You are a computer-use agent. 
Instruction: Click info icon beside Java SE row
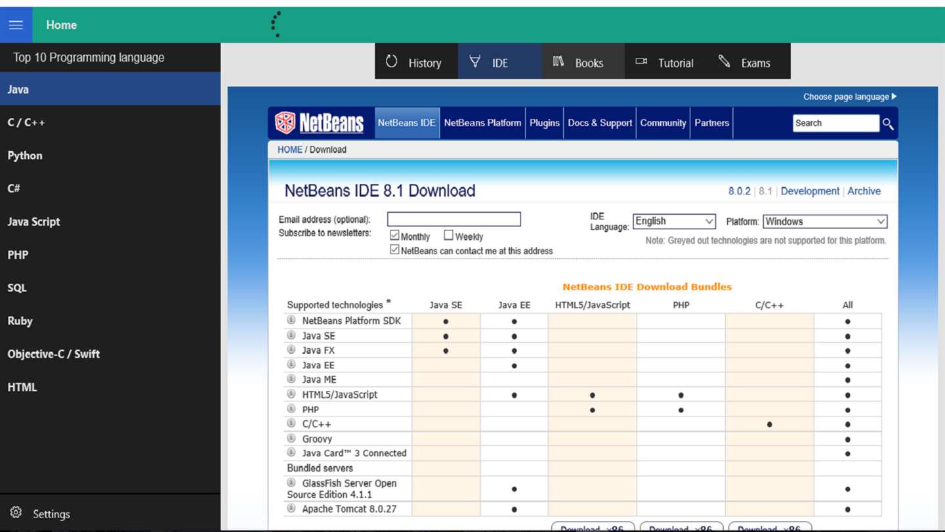click(x=291, y=335)
